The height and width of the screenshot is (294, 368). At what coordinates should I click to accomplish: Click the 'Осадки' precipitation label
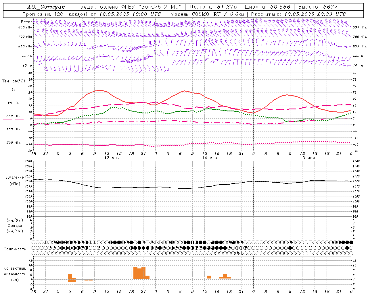click(15, 226)
